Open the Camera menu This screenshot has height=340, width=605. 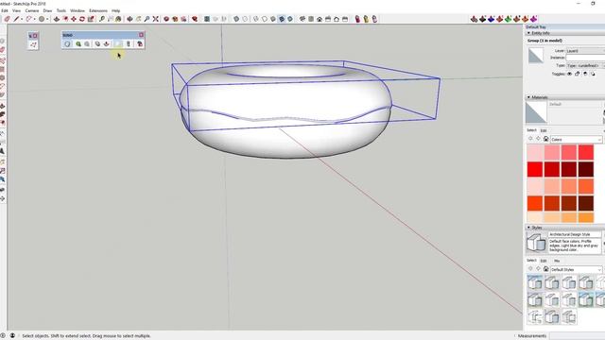(x=32, y=10)
